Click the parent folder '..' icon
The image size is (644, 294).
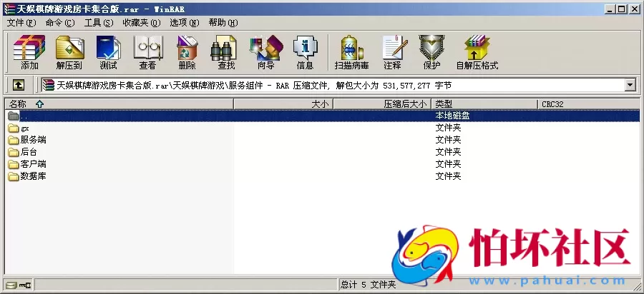[14, 116]
